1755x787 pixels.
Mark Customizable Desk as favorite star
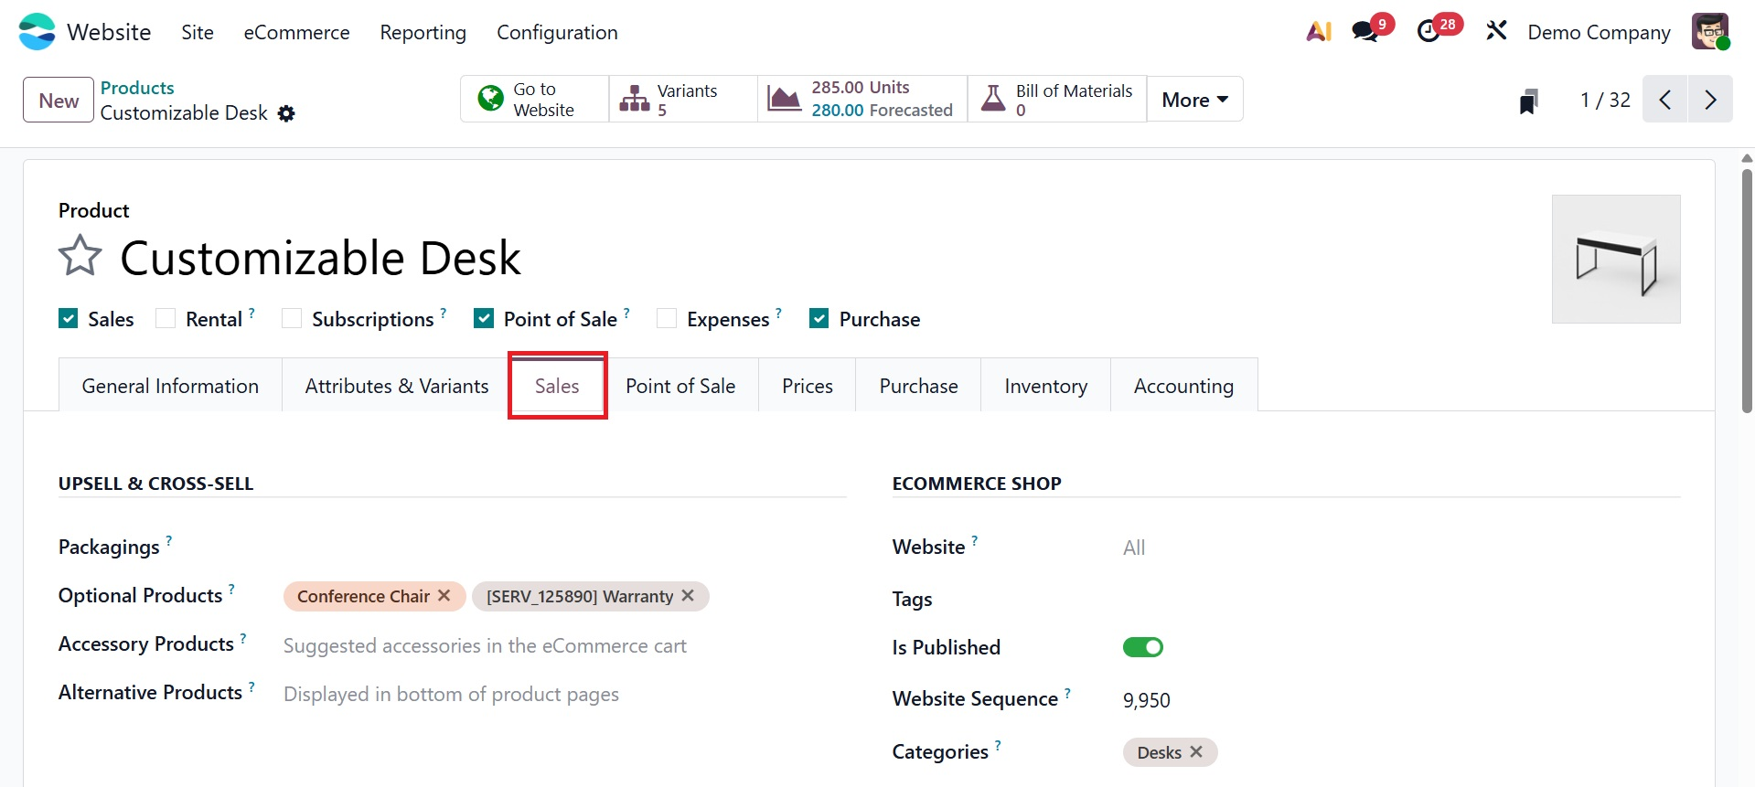tap(80, 256)
